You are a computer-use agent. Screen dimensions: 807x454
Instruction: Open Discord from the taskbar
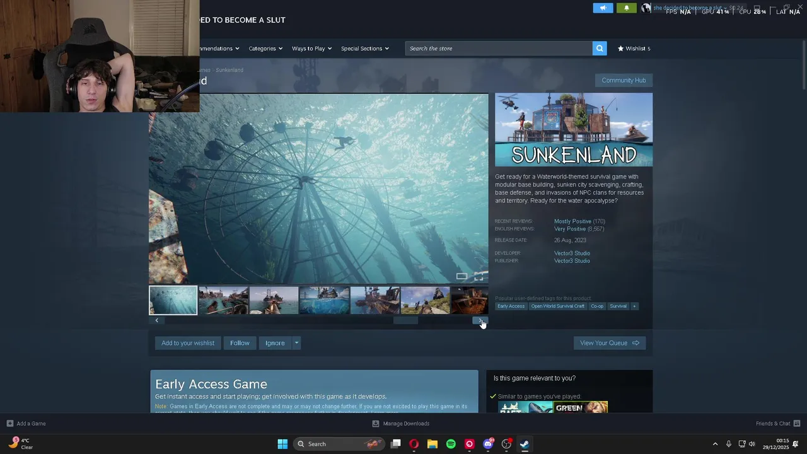488,444
